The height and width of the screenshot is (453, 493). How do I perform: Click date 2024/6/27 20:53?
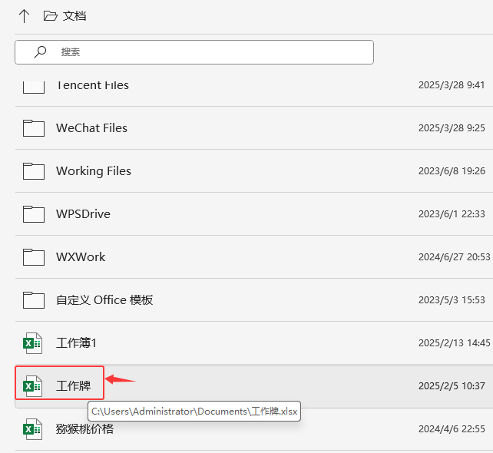pos(454,257)
